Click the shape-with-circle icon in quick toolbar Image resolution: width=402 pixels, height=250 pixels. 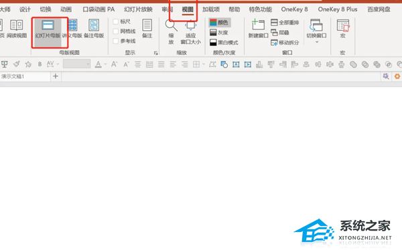[224, 64]
